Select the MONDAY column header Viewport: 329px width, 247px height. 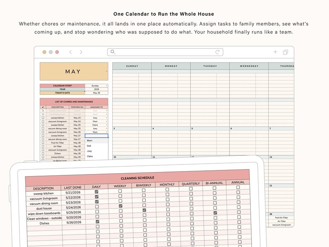tap(171, 66)
